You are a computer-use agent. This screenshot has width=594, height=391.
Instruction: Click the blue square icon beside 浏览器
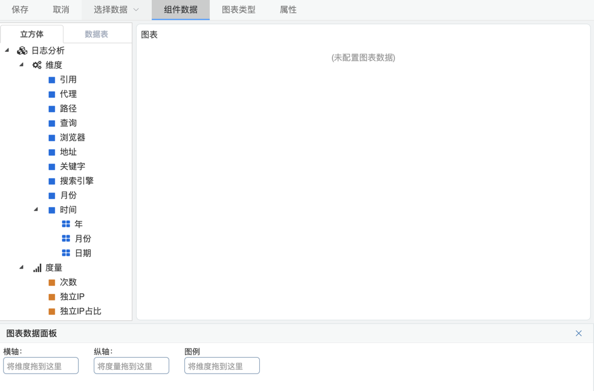(x=52, y=138)
